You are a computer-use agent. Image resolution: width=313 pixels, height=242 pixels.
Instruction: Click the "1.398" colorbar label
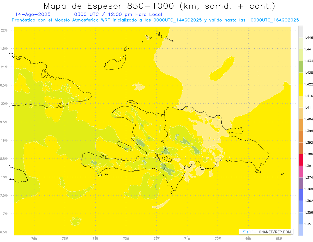pos(309,131)
